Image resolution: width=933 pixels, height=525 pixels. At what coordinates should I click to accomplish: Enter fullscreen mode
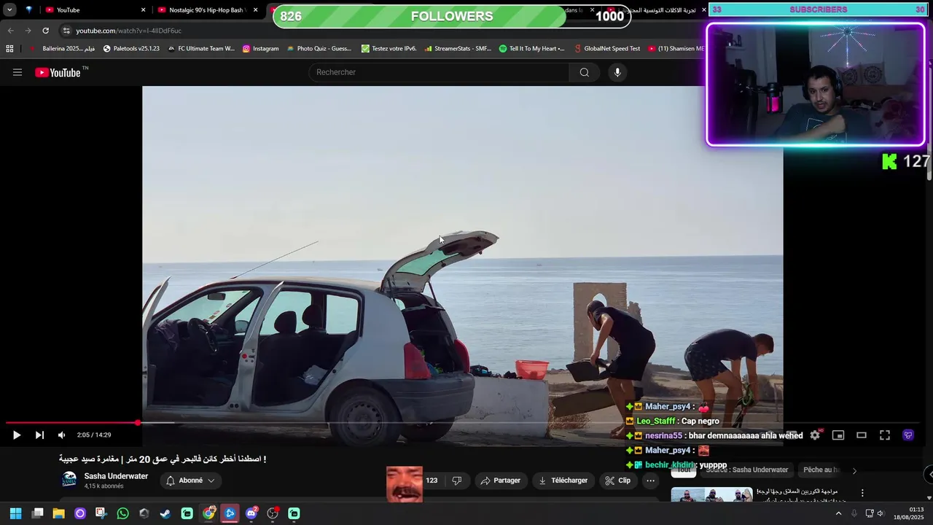pyautogui.click(x=885, y=435)
